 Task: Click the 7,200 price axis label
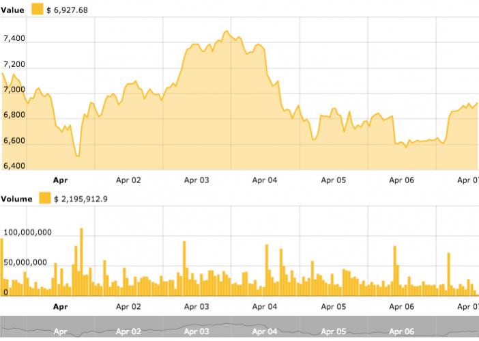pos(14,64)
